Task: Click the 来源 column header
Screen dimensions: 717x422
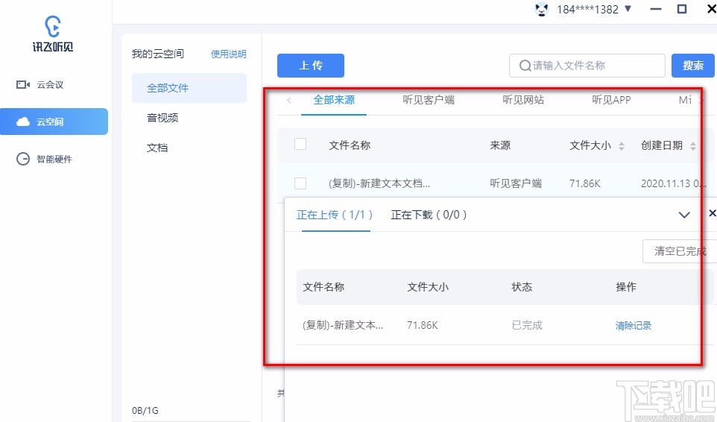Action: pos(500,145)
